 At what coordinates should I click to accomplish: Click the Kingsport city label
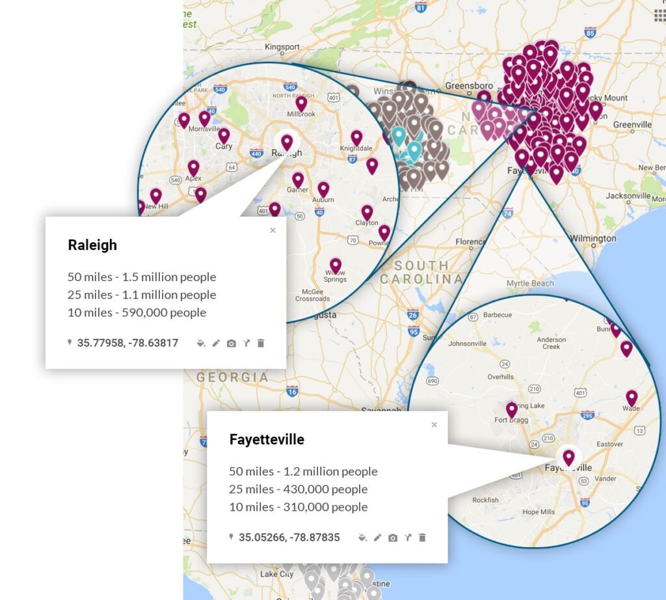pyautogui.click(x=282, y=47)
